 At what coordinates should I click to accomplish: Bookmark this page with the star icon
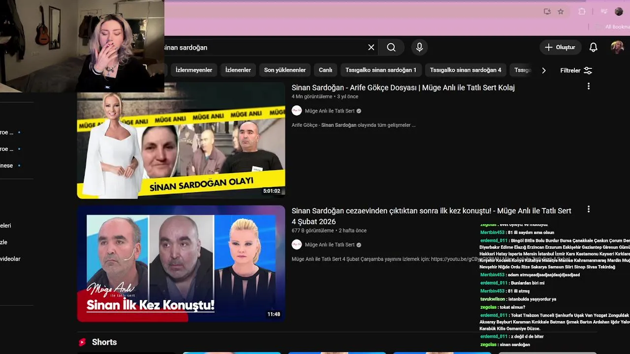(x=561, y=12)
